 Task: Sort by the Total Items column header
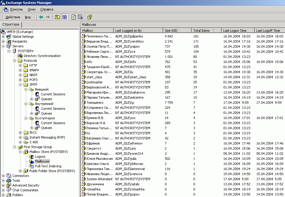(x=206, y=31)
